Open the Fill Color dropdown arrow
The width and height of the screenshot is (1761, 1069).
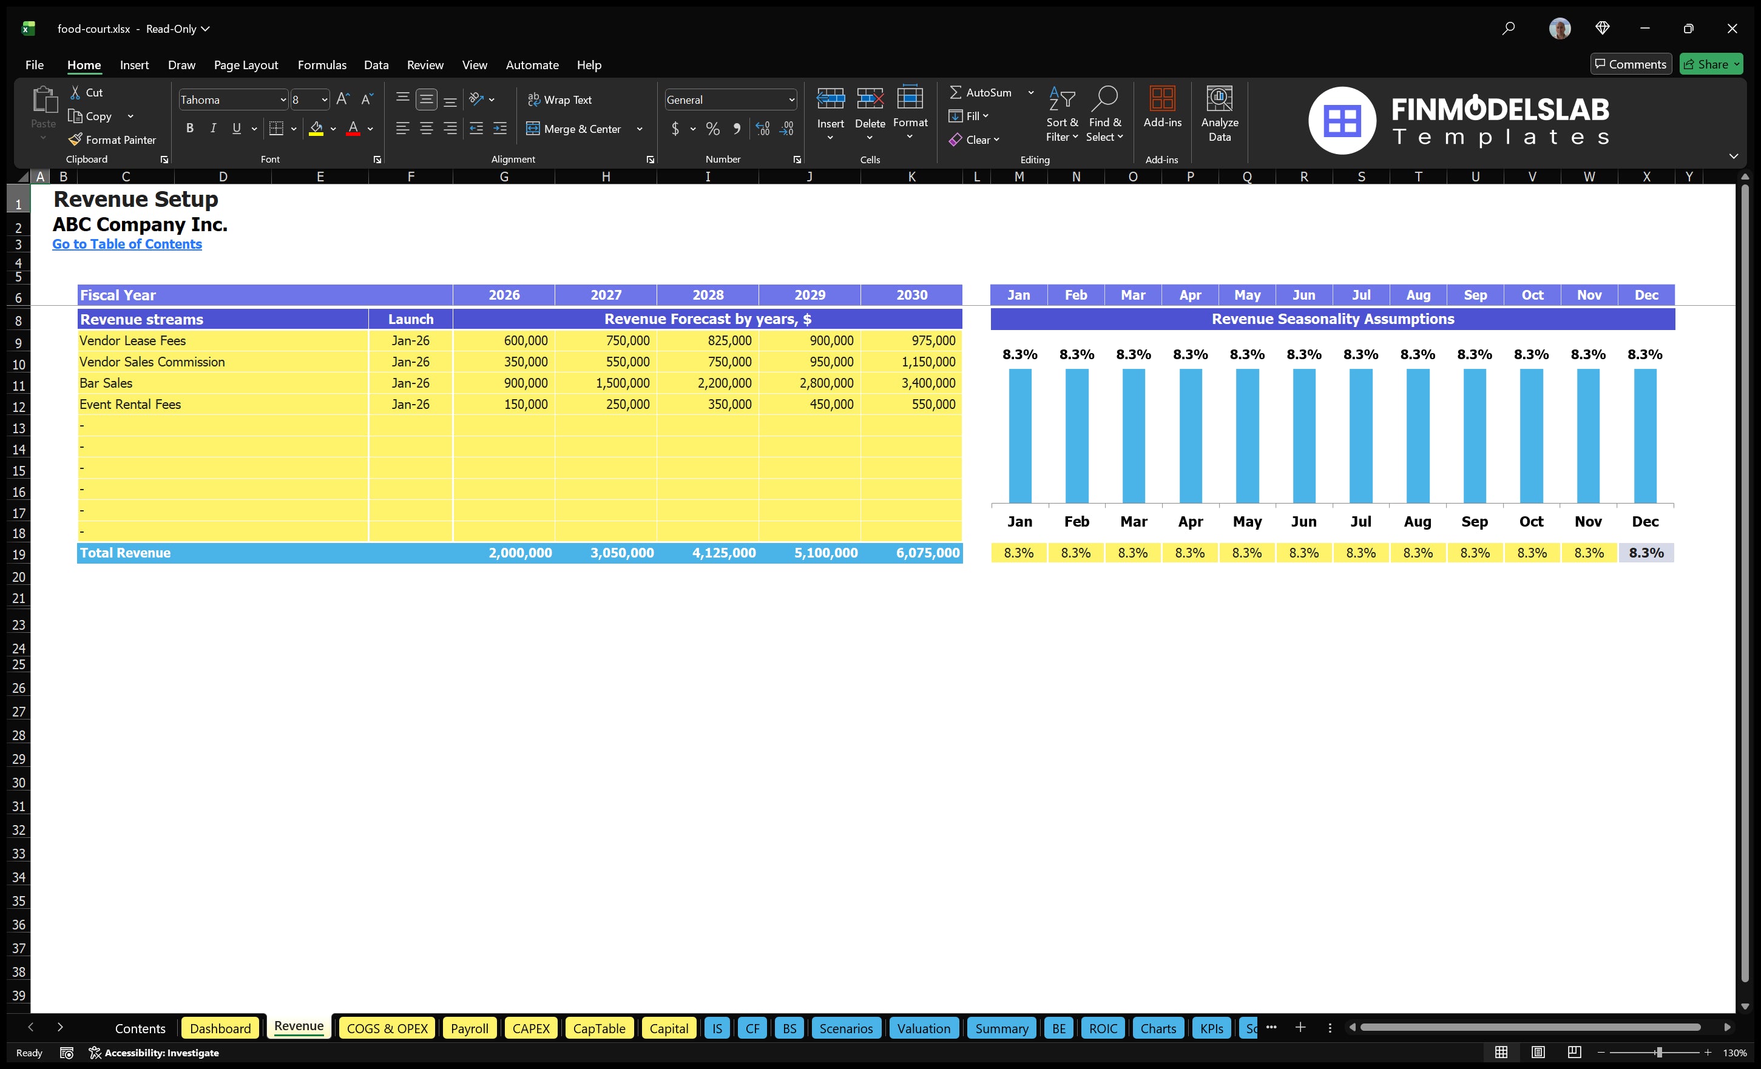coord(333,129)
